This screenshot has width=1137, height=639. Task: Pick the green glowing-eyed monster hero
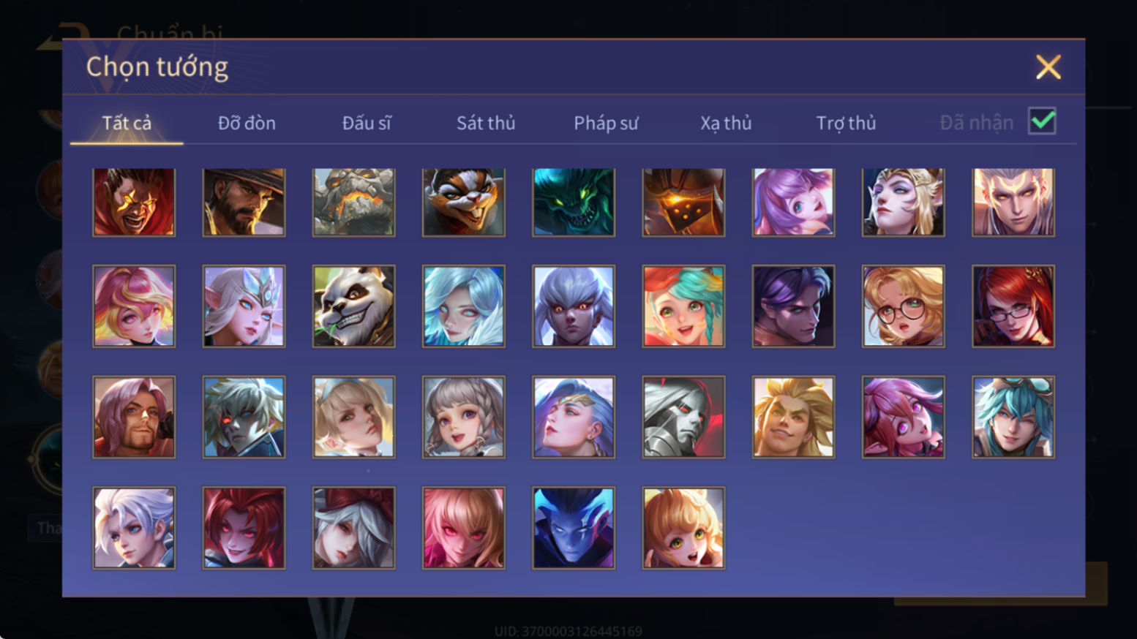coord(574,203)
